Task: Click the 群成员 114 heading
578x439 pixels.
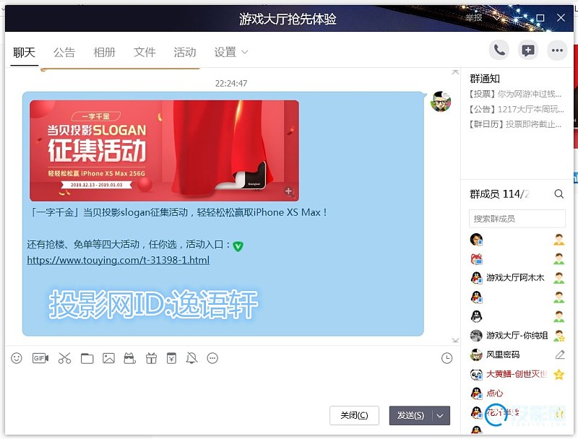Action: pos(499,194)
